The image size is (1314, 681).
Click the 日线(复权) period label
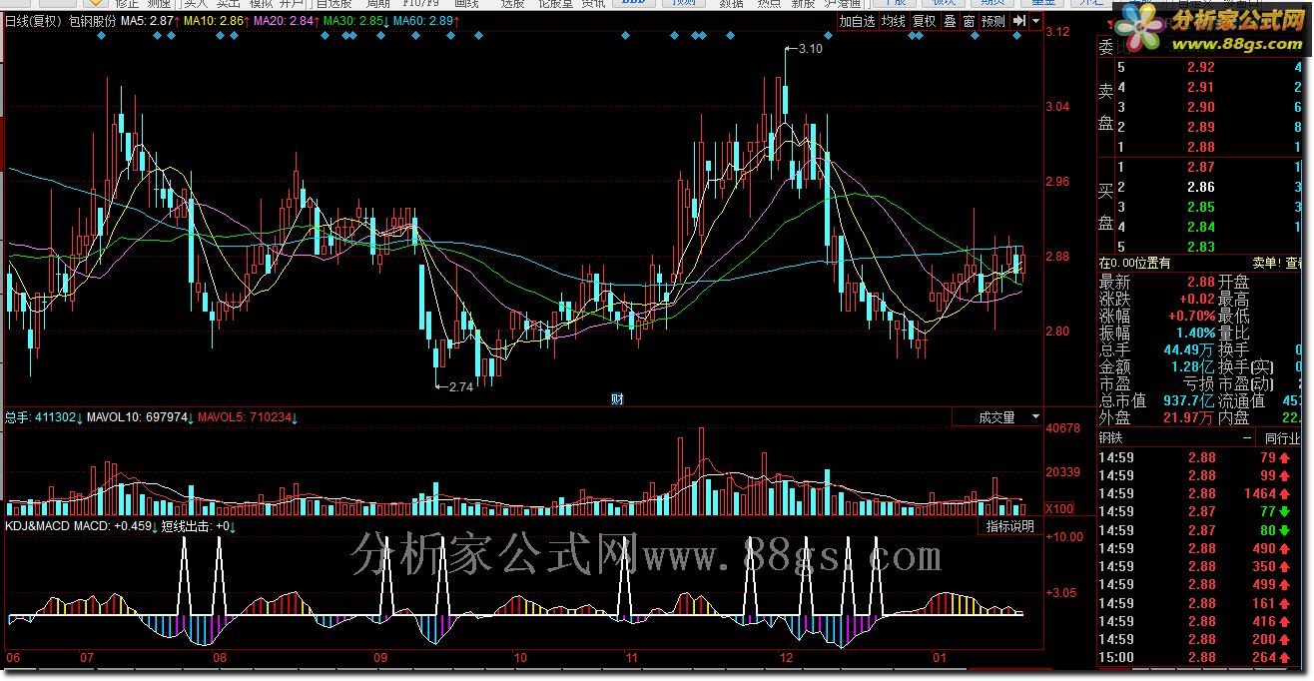click(x=33, y=21)
